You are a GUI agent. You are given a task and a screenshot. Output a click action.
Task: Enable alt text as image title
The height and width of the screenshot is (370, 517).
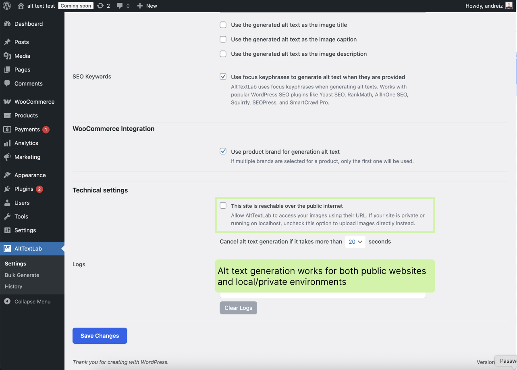223,25
